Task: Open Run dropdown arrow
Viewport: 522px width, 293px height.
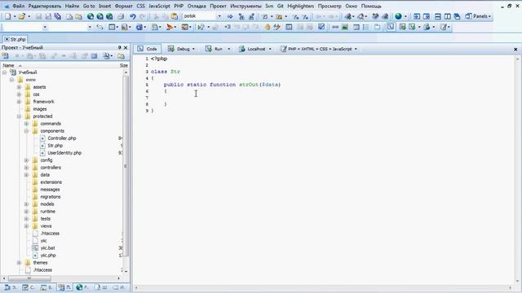Action: [228, 49]
